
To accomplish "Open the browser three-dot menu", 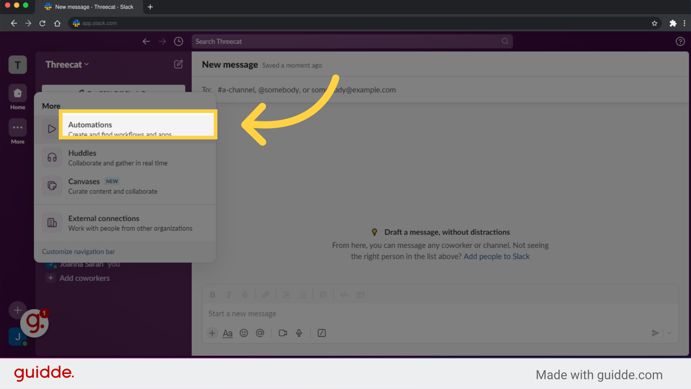I will [x=685, y=23].
